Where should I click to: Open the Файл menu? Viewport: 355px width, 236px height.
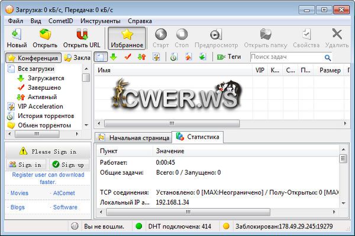(16, 21)
